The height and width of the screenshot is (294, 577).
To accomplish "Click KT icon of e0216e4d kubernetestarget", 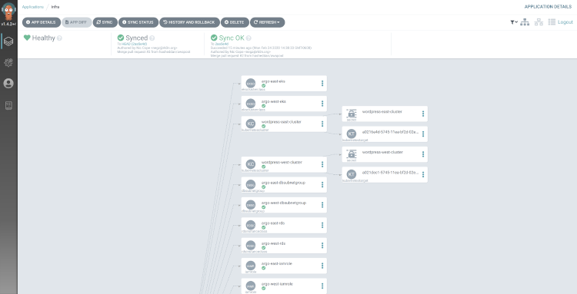I will pyautogui.click(x=352, y=134).
